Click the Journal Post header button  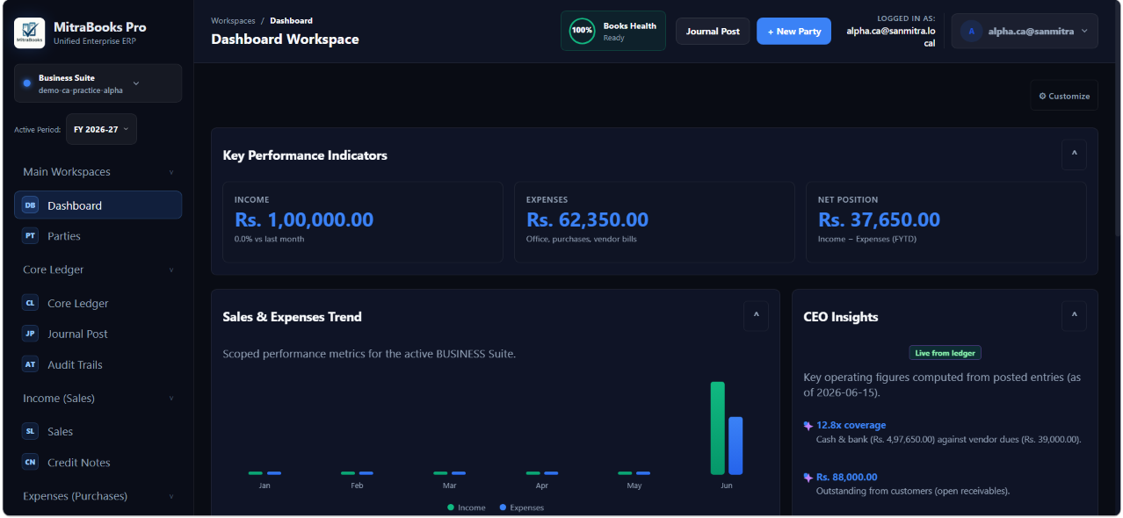pyautogui.click(x=713, y=31)
